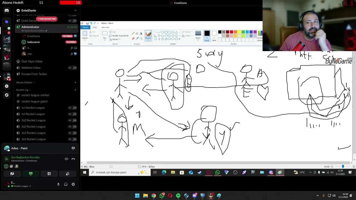The image size is (356, 200).
Task: Select the Pencil tool in Paint
Action: click(x=133, y=33)
